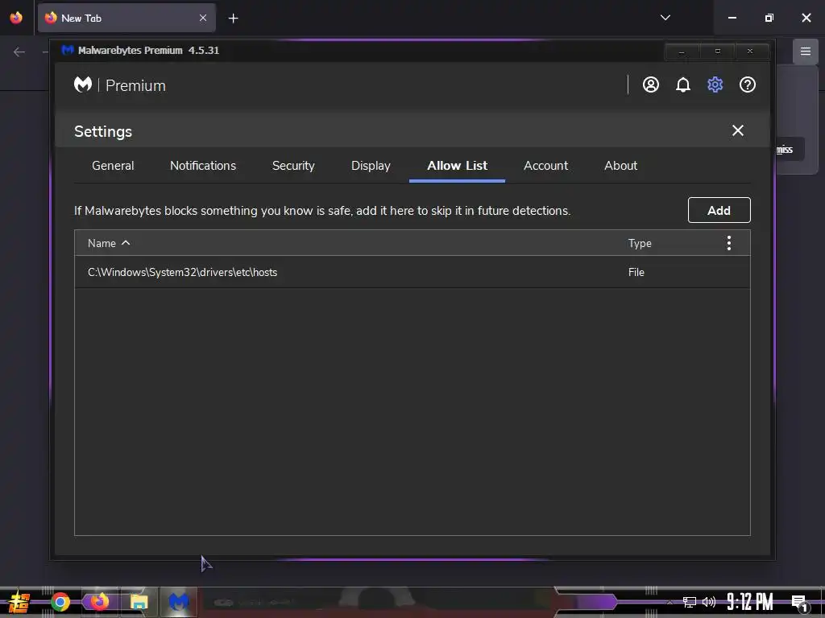The height and width of the screenshot is (618, 825).
Task: Open the Display settings tab
Action: [371, 166]
